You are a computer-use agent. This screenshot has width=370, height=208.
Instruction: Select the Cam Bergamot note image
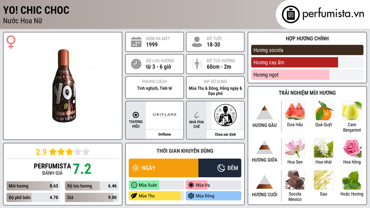pos(352,110)
